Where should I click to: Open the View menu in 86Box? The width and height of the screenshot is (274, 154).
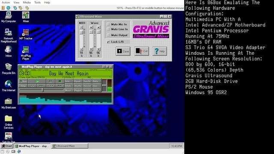pos(16,3)
